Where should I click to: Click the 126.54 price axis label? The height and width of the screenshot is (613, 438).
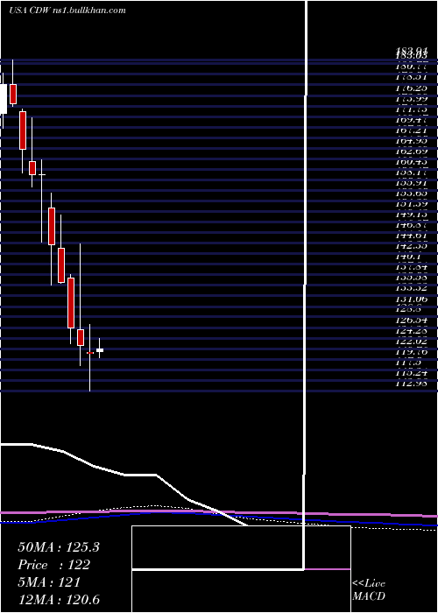[x=411, y=321]
